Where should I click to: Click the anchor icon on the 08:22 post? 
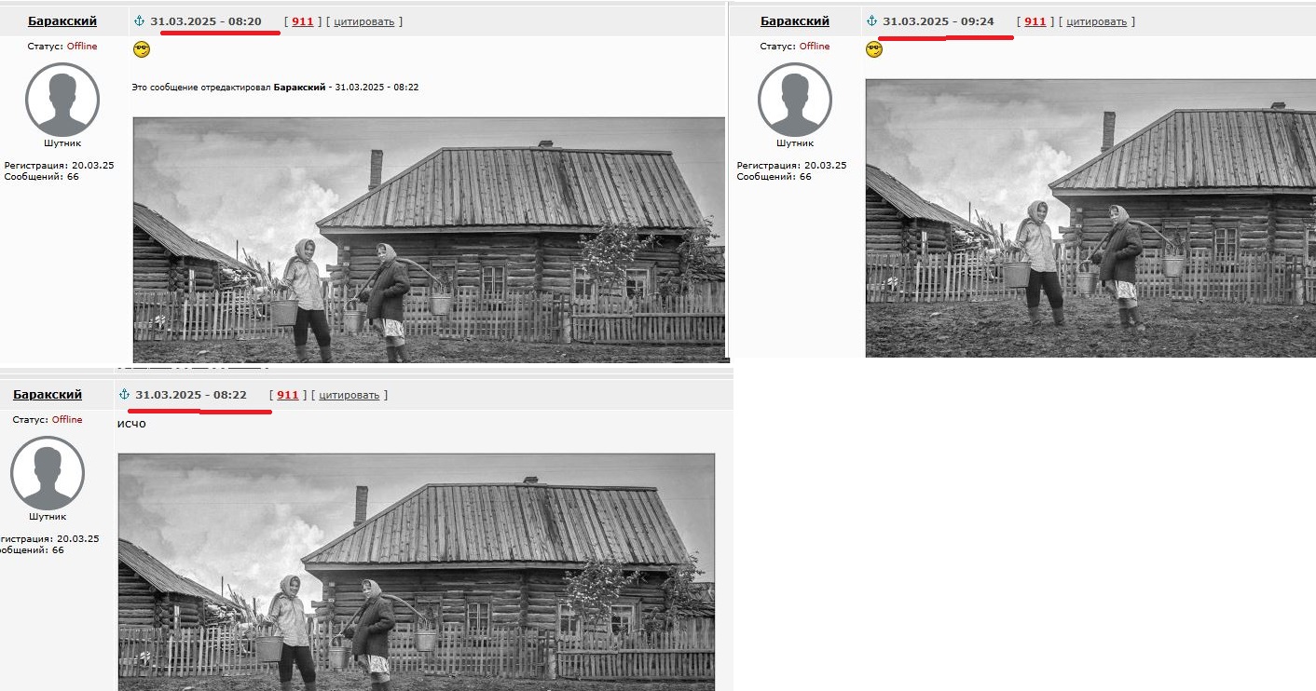(x=125, y=395)
